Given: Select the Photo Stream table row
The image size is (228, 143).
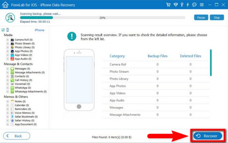Looking at the screenshot, I should coord(156,71).
